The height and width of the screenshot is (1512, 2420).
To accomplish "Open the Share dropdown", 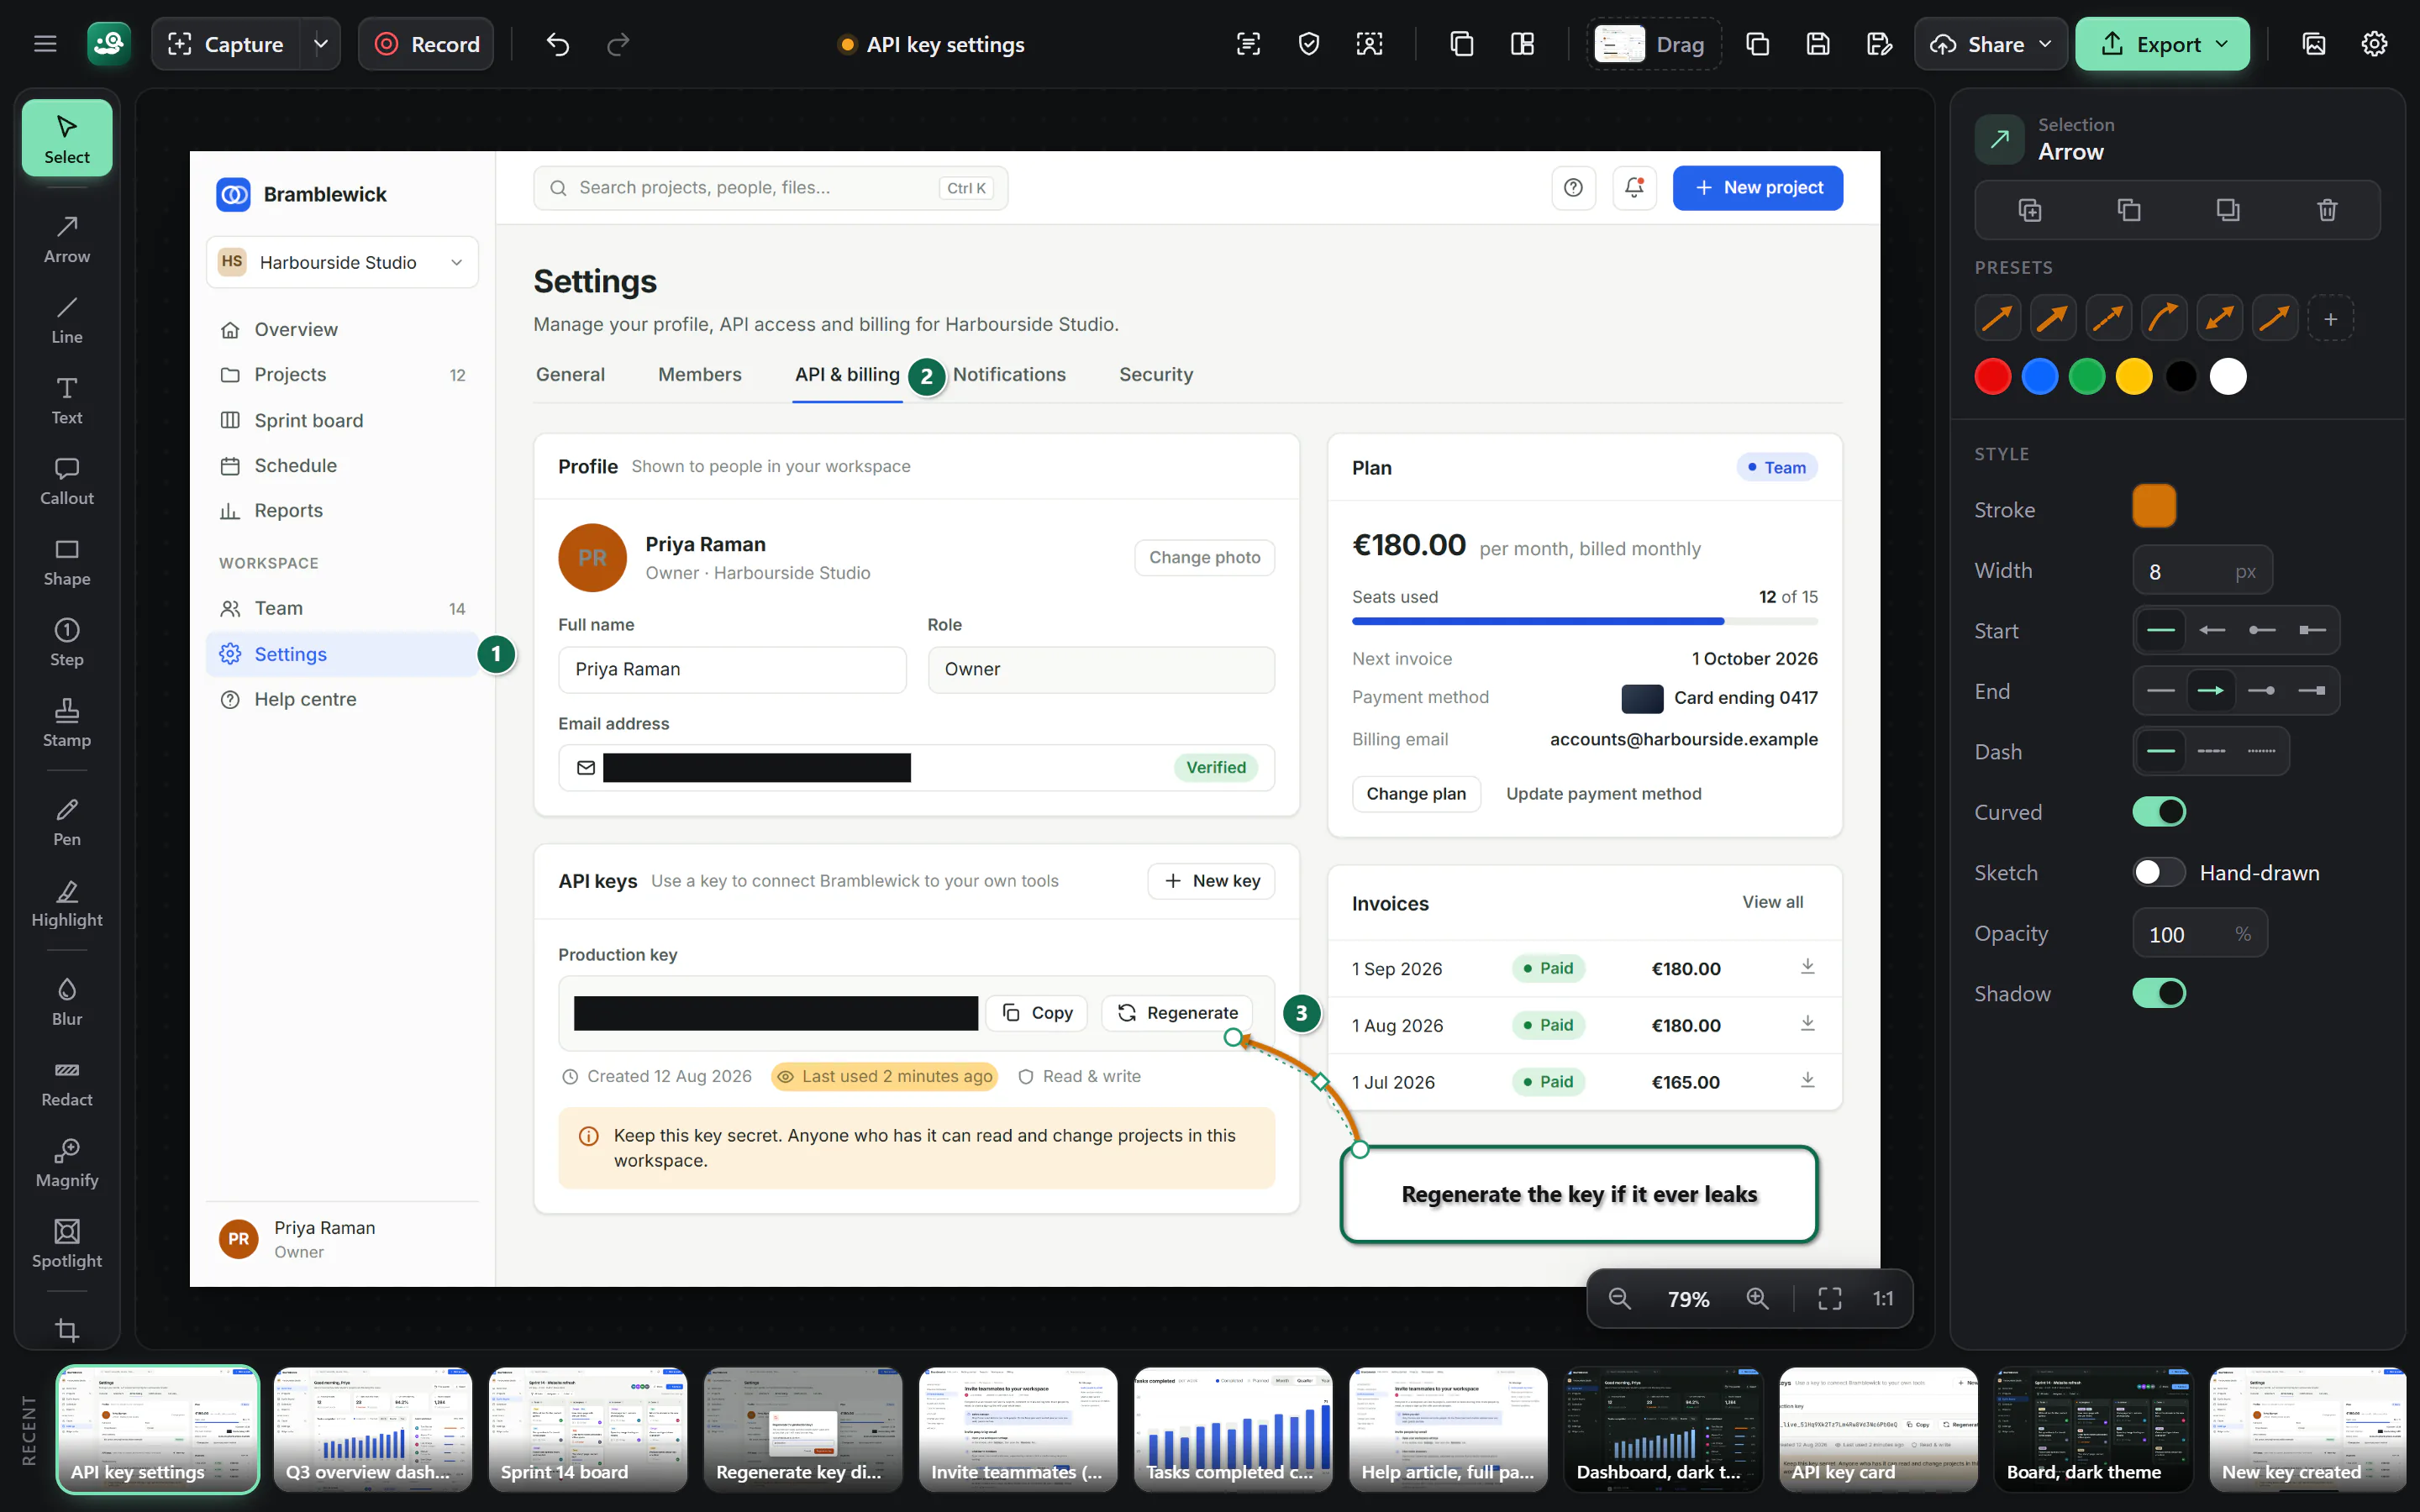I will click(x=1990, y=44).
